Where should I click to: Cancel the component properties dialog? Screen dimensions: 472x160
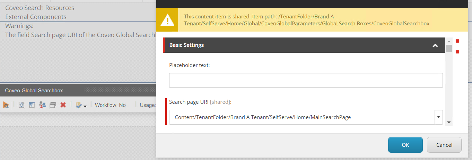click(444, 145)
